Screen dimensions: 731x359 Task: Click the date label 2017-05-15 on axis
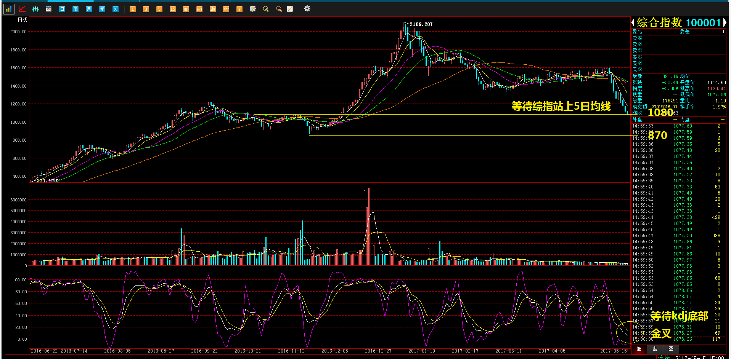click(x=613, y=351)
